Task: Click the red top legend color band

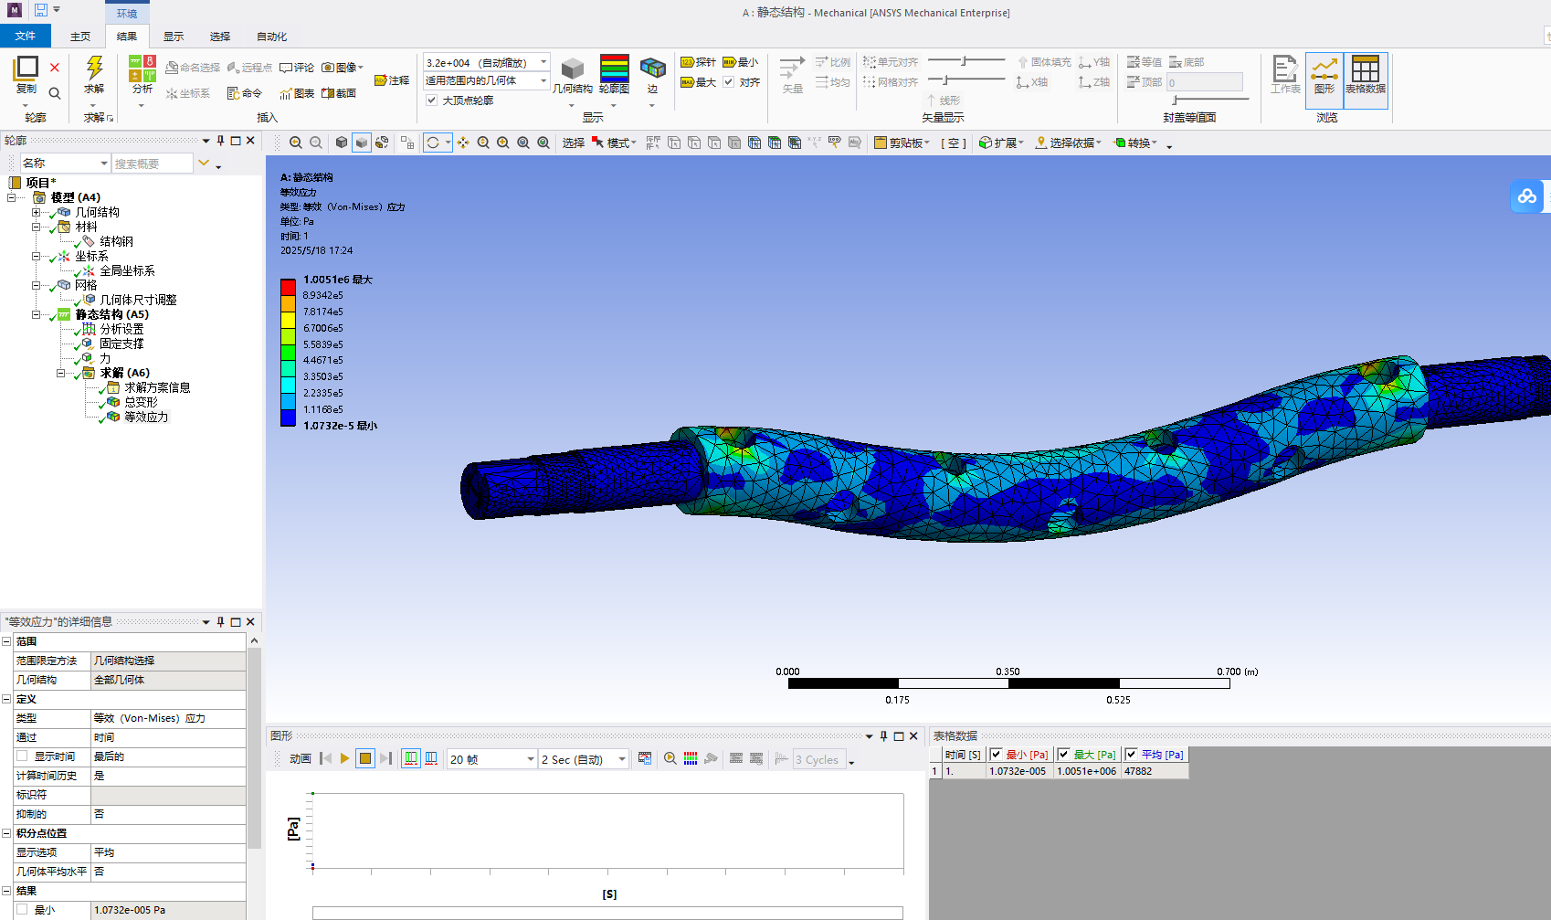Action: coord(288,287)
